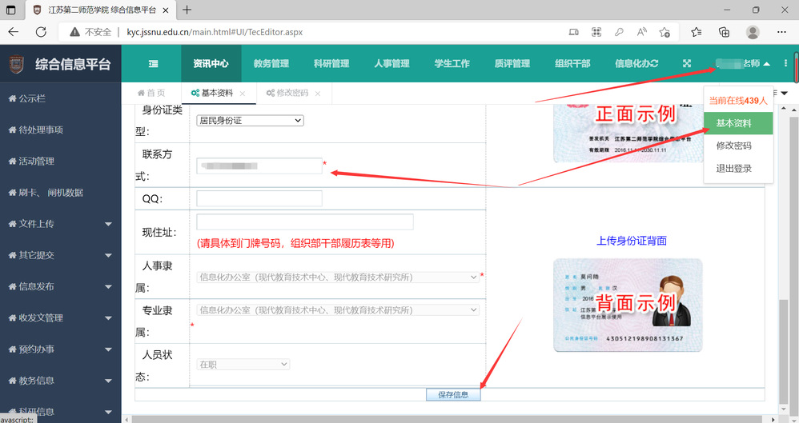Screen dimensions: 799x423
Task: Switch to the 首页 tab
Action: pos(151,94)
